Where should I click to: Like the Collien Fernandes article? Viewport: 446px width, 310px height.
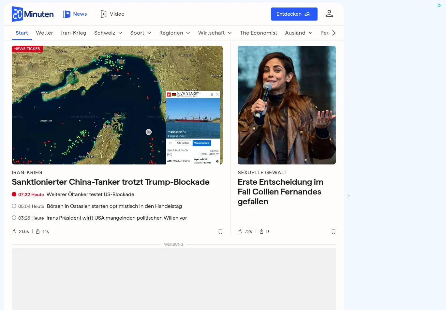coord(240,231)
